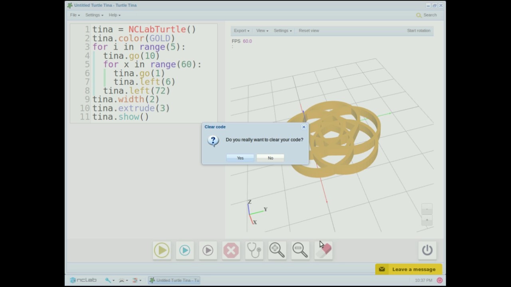Open the second taskbar dropdown icon
Screen dimensions: 511x287
123,280
